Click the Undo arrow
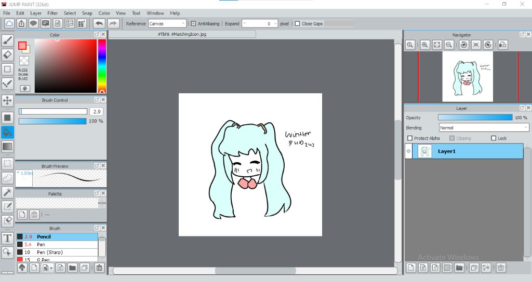The image size is (532, 282). [x=99, y=23]
